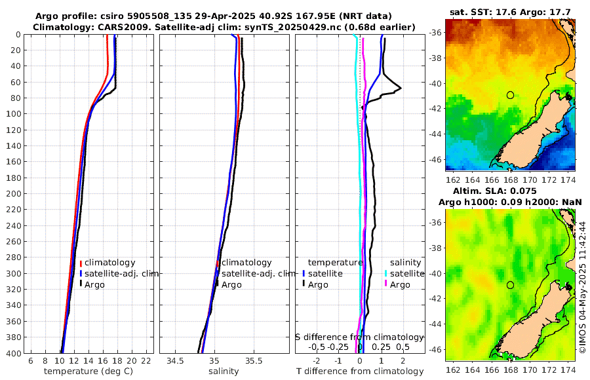Click blue satellite-adj. clim marker in temperature legend

[x=81, y=273]
